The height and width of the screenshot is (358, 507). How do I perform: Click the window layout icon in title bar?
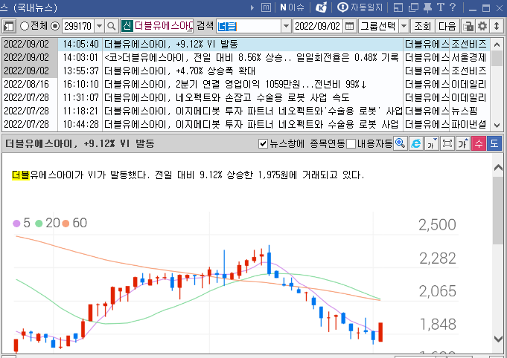[398, 7]
